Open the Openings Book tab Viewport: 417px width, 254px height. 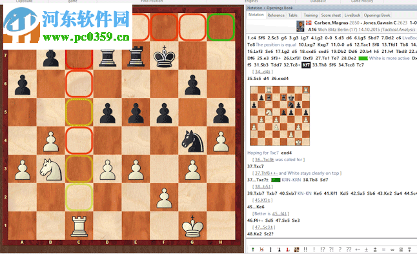(x=377, y=15)
